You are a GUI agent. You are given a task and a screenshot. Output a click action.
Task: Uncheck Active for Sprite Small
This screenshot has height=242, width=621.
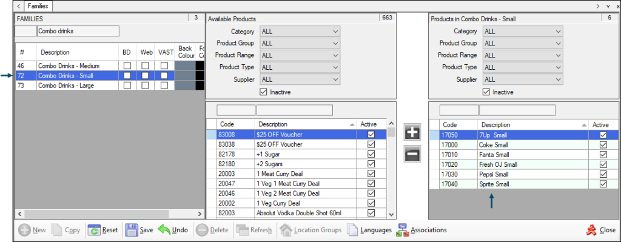pos(603,184)
